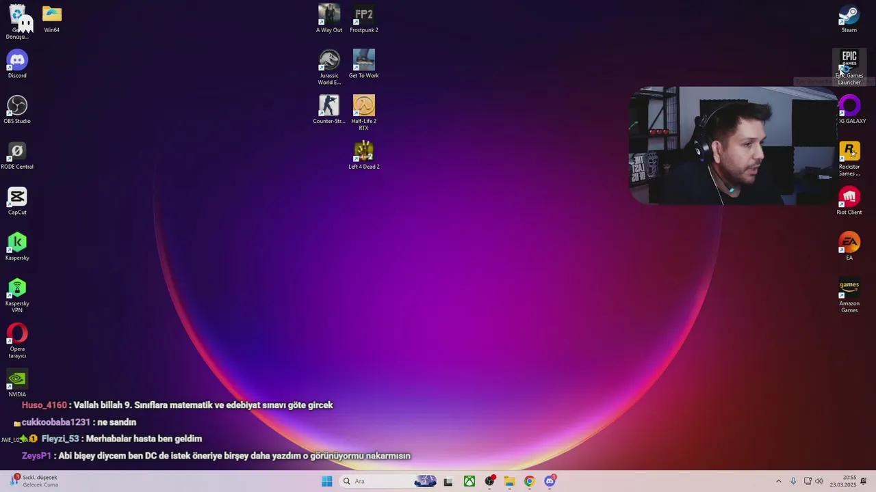Select the Left 4 Dead 2 icon
The height and width of the screenshot is (492, 876).
click(x=363, y=152)
